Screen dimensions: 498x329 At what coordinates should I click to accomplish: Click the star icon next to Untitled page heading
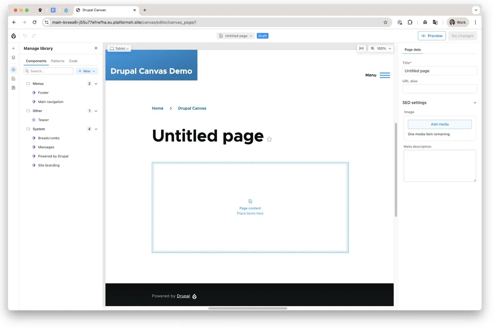pos(269,139)
